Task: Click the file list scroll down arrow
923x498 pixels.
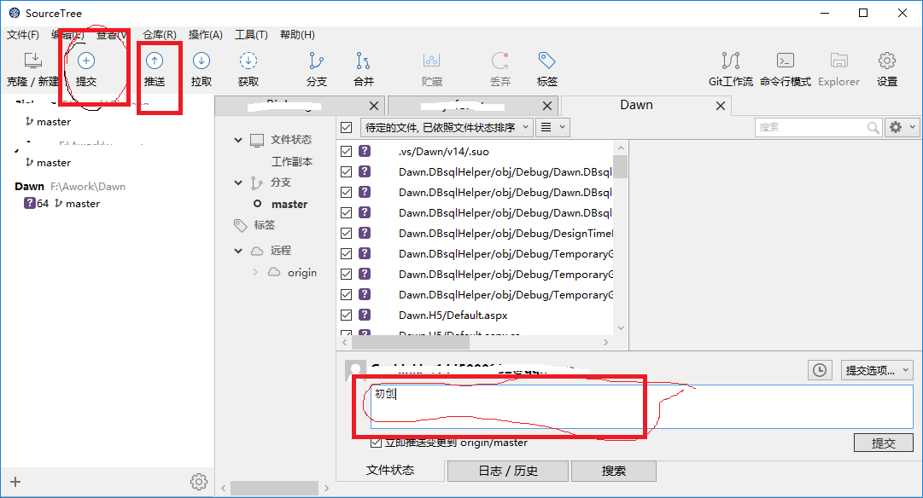Action: pyautogui.click(x=621, y=328)
